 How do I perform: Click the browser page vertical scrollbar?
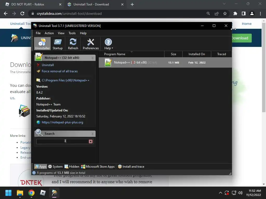264,68
